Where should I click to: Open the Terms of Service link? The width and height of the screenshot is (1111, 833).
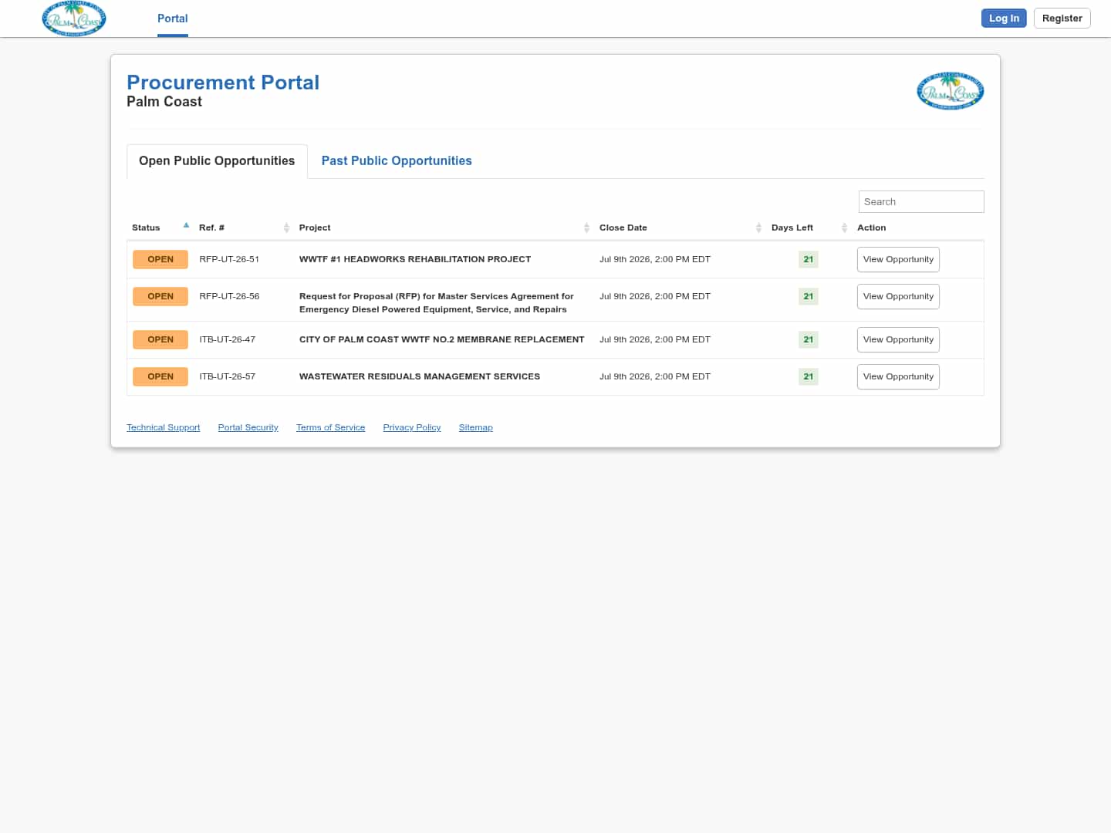coord(330,427)
